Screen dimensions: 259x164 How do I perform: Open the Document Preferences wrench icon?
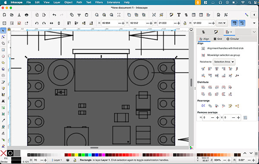click(x=226, y=15)
